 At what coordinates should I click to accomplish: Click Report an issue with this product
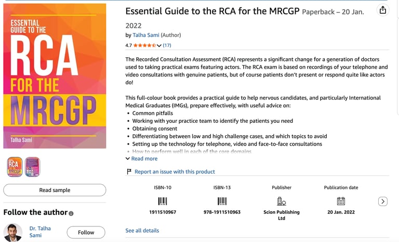pyautogui.click(x=175, y=172)
